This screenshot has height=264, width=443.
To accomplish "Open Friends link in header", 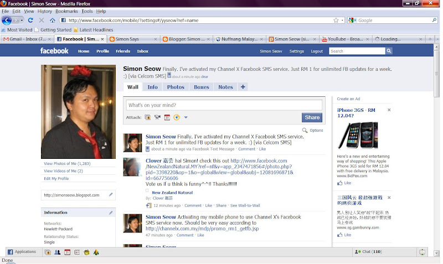I will tap(123, 51).
